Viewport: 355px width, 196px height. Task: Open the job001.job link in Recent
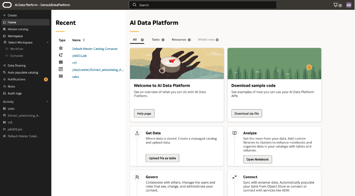pyautogui.click(x=79, y=56)
